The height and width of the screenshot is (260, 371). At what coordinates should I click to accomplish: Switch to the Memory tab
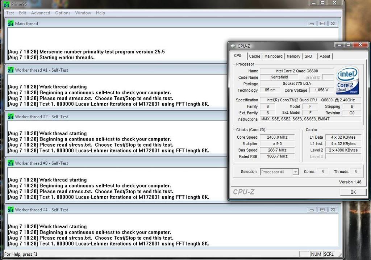click(x=293, y=56)
